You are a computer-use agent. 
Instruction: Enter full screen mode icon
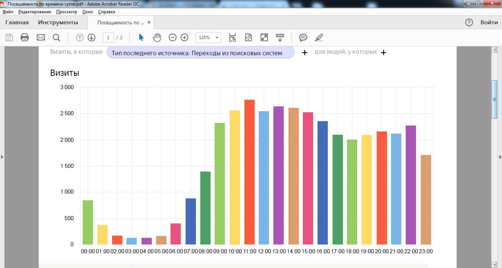click(x=264, y=38)
